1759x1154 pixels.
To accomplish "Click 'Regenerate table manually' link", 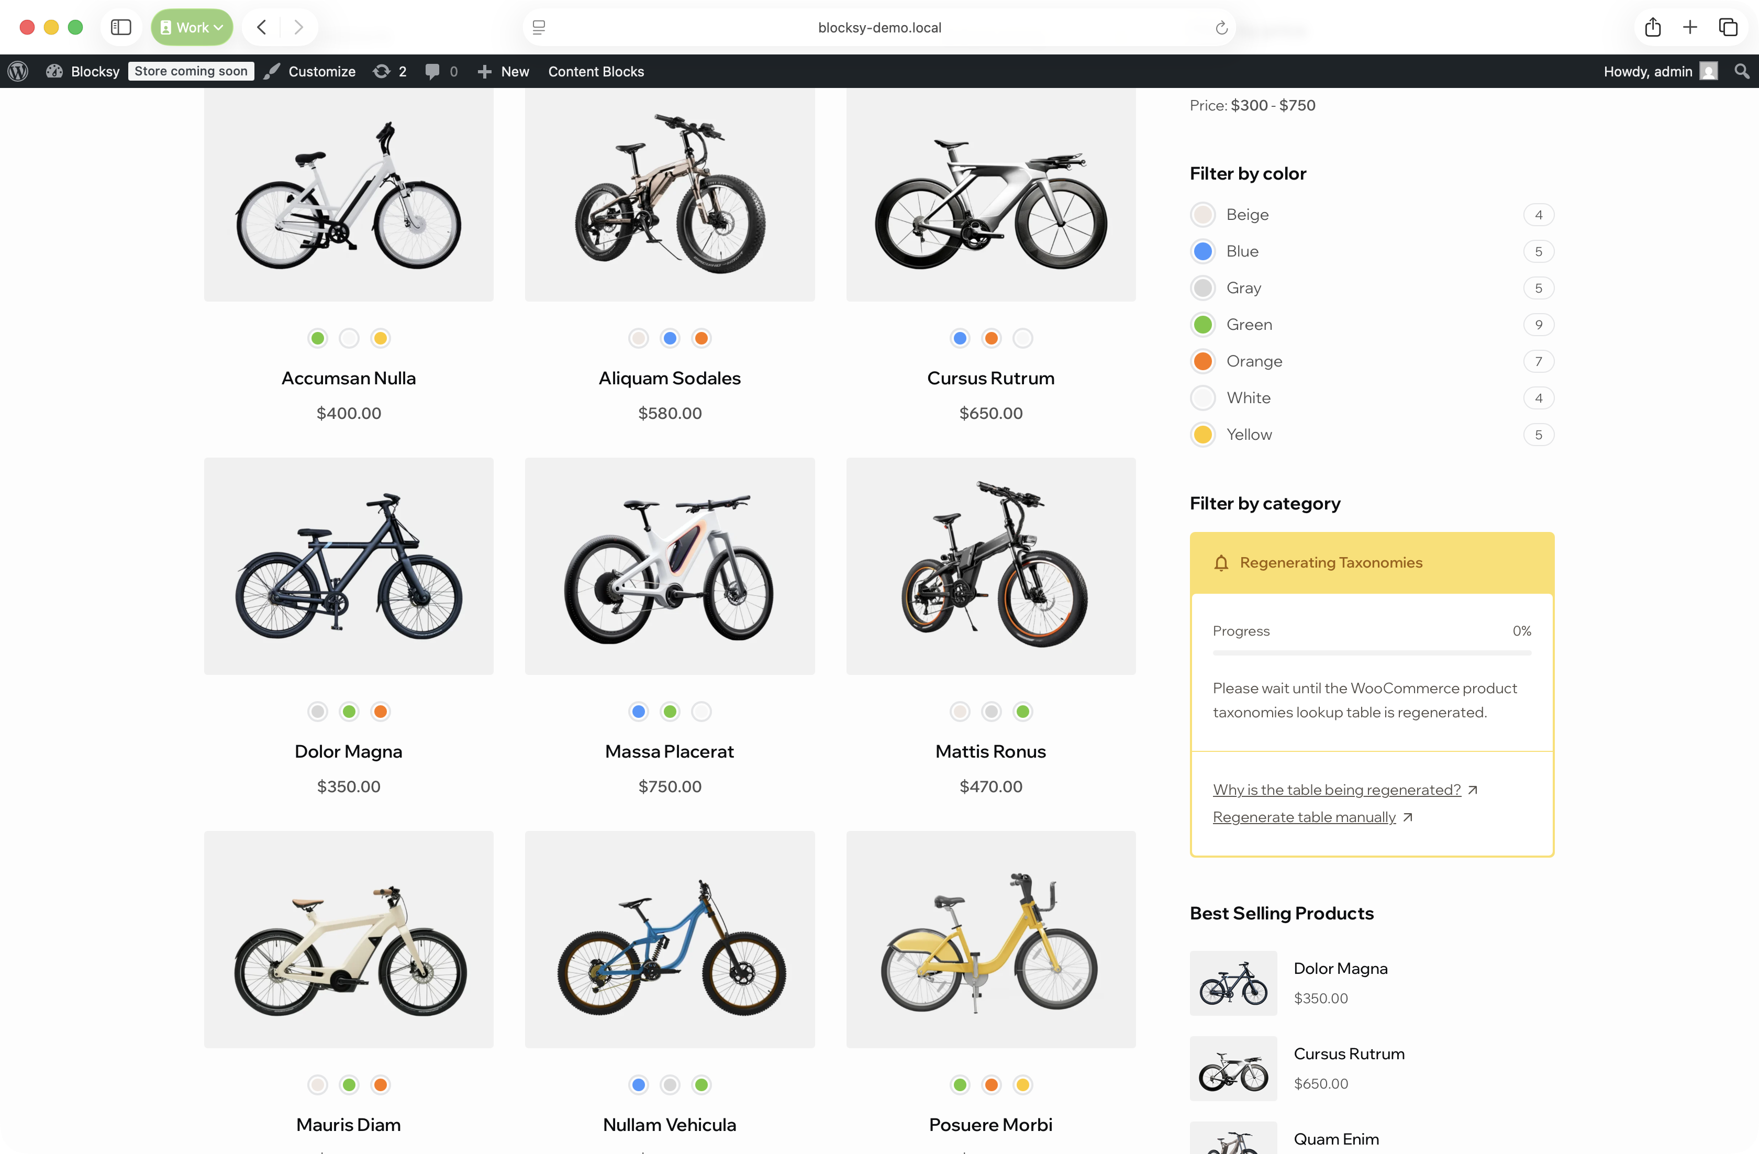I will [x=1304, y=817].
